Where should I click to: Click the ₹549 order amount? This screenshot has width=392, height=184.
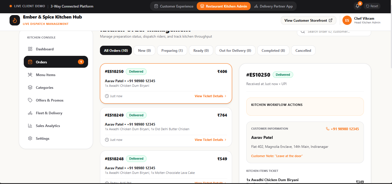click(x=222, y=159)
